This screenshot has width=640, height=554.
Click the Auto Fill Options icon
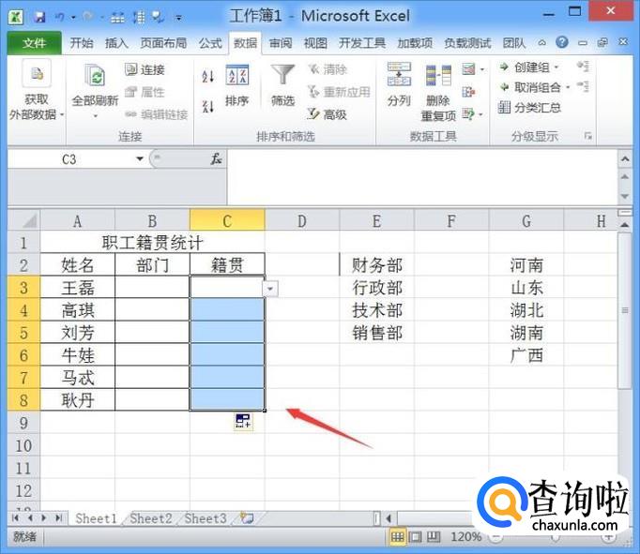(x=243, y=421)
